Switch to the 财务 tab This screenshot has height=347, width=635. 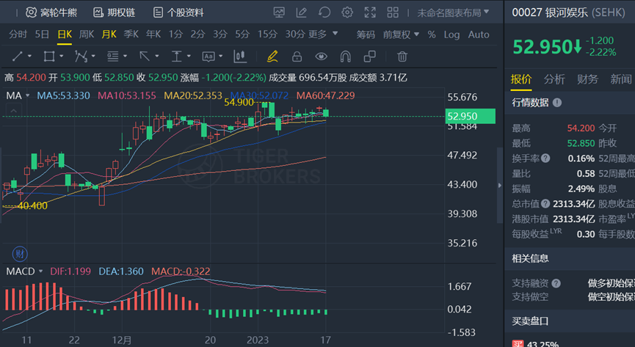click(x=587, y=79)
